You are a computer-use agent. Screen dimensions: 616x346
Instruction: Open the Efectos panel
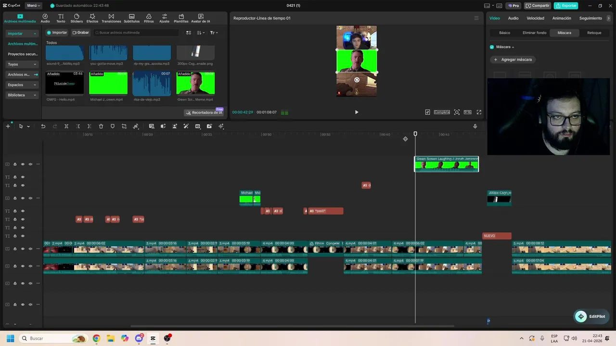[x=92, y=18]
